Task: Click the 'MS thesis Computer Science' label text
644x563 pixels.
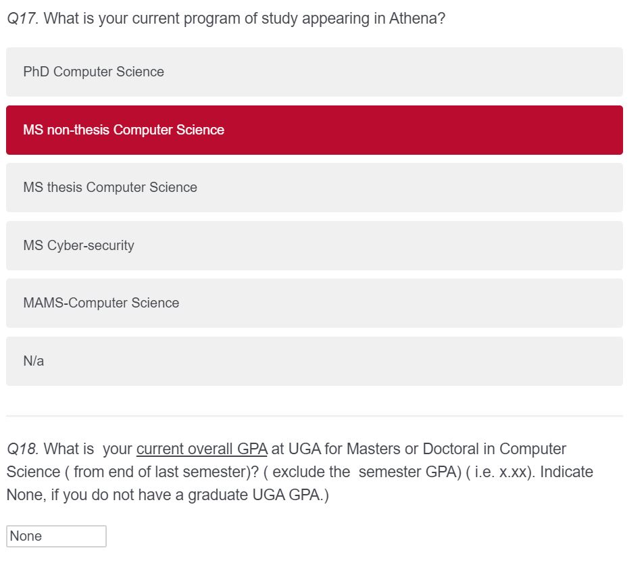Action: [110, 188]
